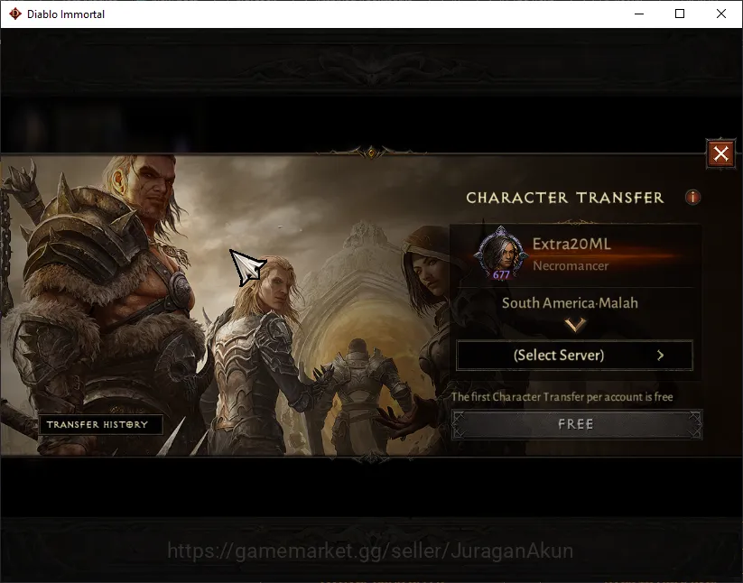The height and width of the screenshot is (583, 743).
Task: Open the Character Transfer info icon
Action: pyautogui.click(x=692, y=197)
